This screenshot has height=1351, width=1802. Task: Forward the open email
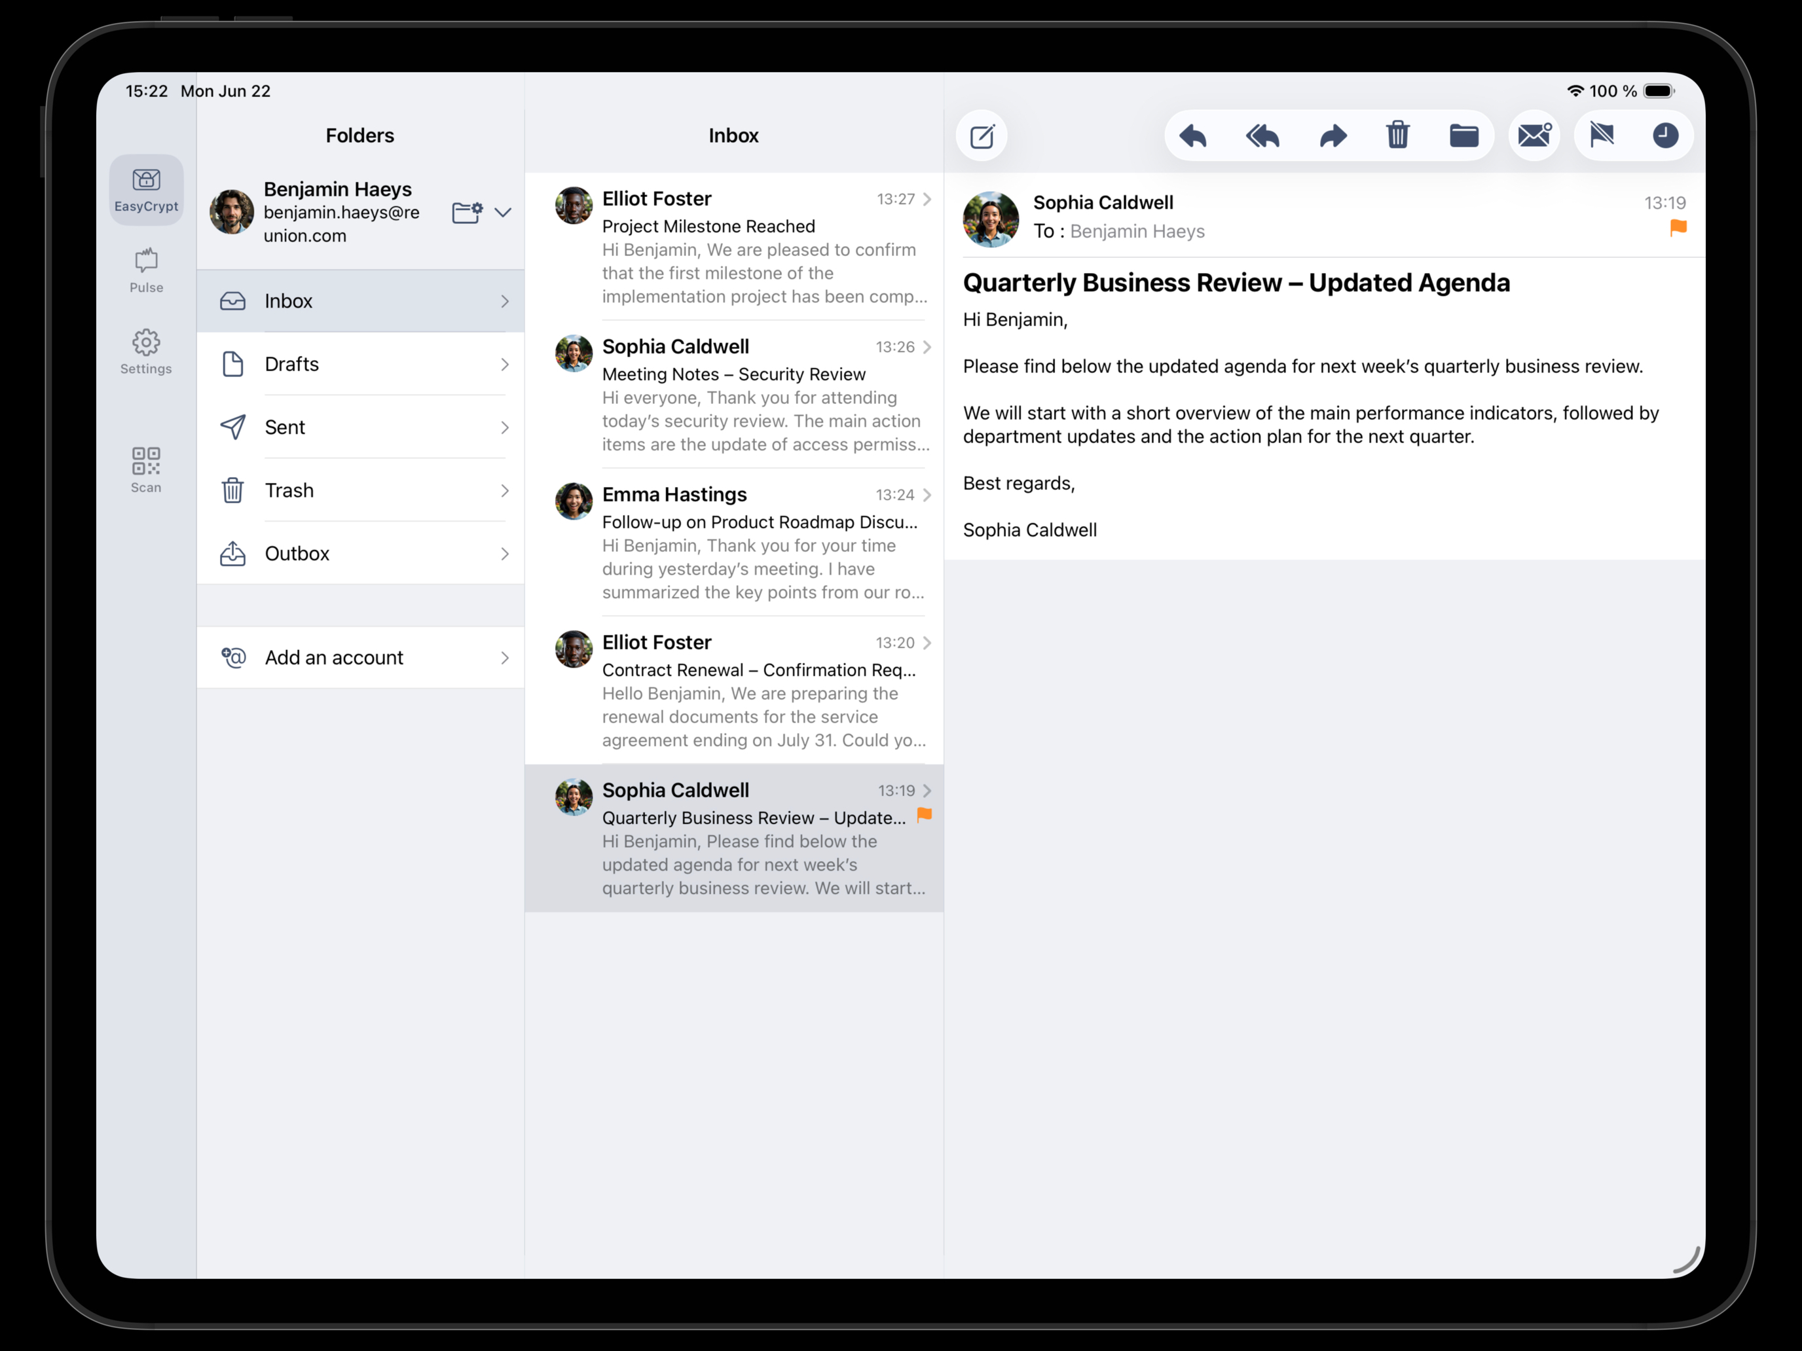pos(1333,135)
